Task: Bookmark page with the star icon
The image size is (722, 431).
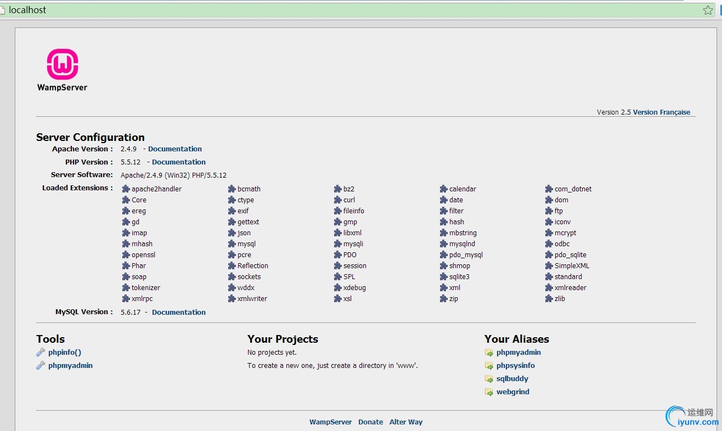Action: pos(708,10)
